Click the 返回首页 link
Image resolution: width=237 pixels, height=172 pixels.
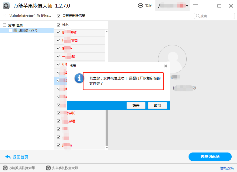[20, 157]
